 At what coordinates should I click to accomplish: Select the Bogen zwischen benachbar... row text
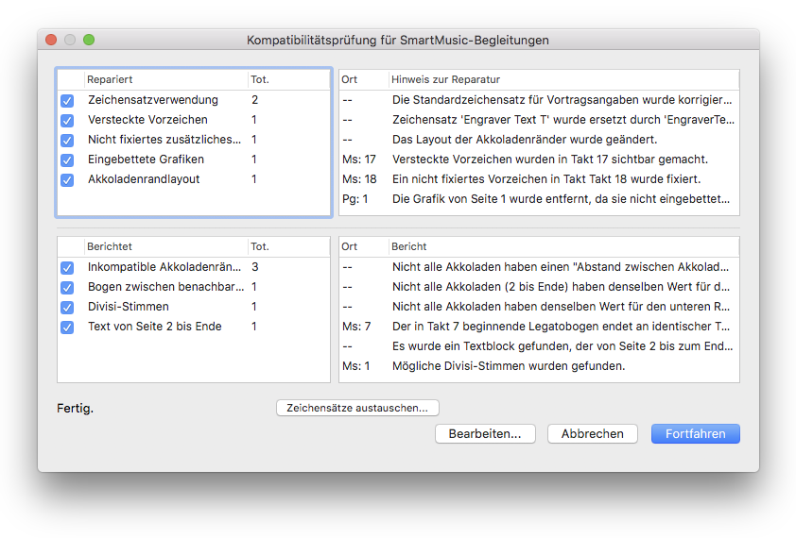[x=165, y=287]
